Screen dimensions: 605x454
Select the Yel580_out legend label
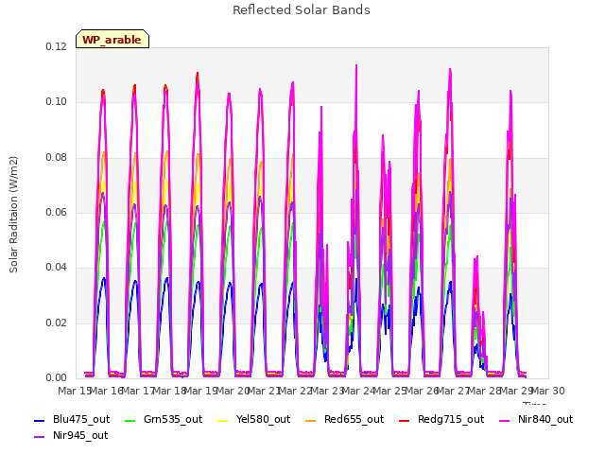click(263, 419)
